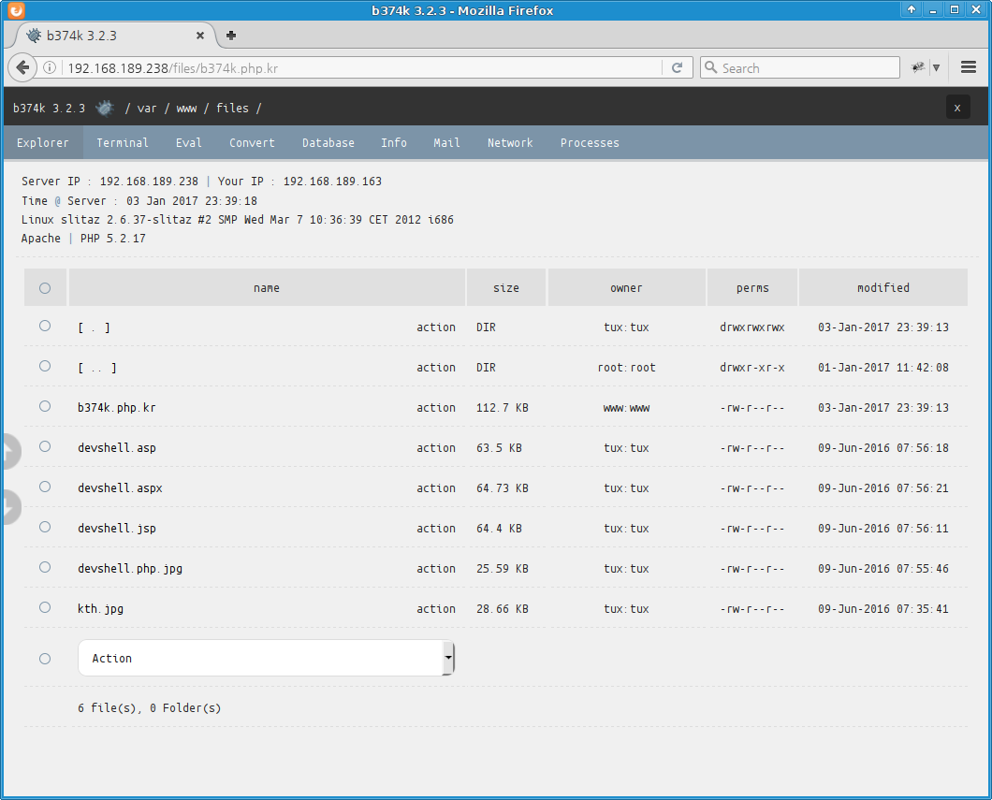This screenshot has width=992, height=800.
Task: Sort the table by the perms column
Action: click(752, 288)
